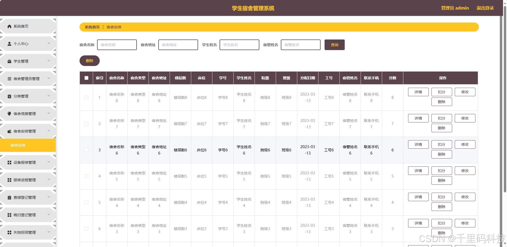Click the icon beside 宿舍安排管理
Viewport: 507px width, 247px height.
tap(10, 131)
